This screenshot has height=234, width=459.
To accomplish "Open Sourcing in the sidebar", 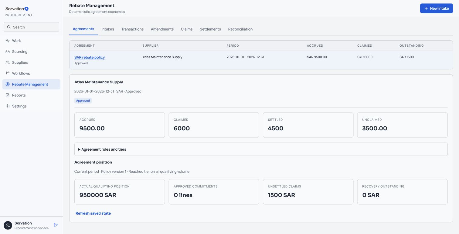I will point(31,52).
